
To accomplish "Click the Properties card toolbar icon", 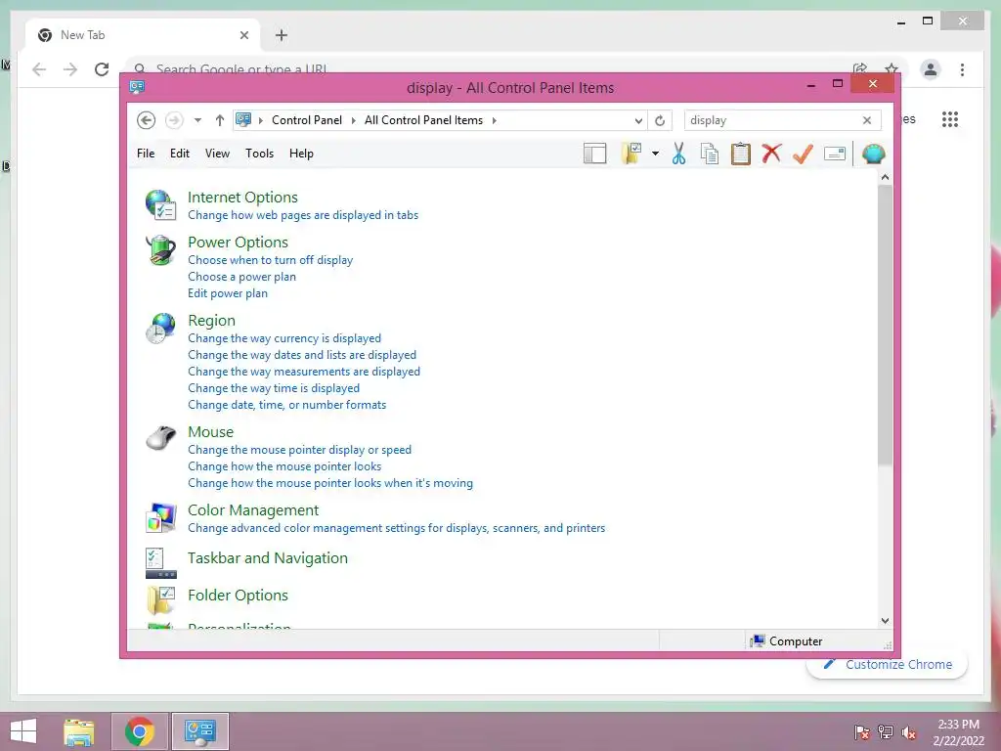I will pyautogui.click(x=835, y=154).
